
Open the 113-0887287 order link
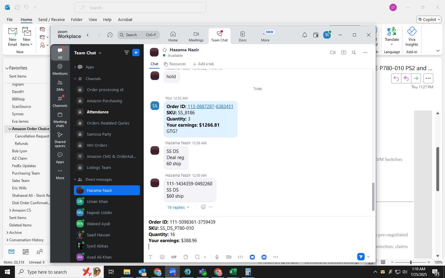coord(201,106)
